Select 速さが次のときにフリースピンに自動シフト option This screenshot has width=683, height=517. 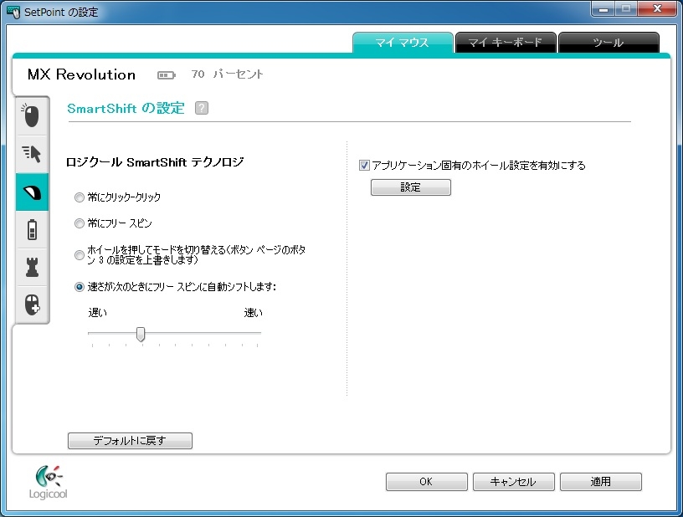click(x=80, y=287)
